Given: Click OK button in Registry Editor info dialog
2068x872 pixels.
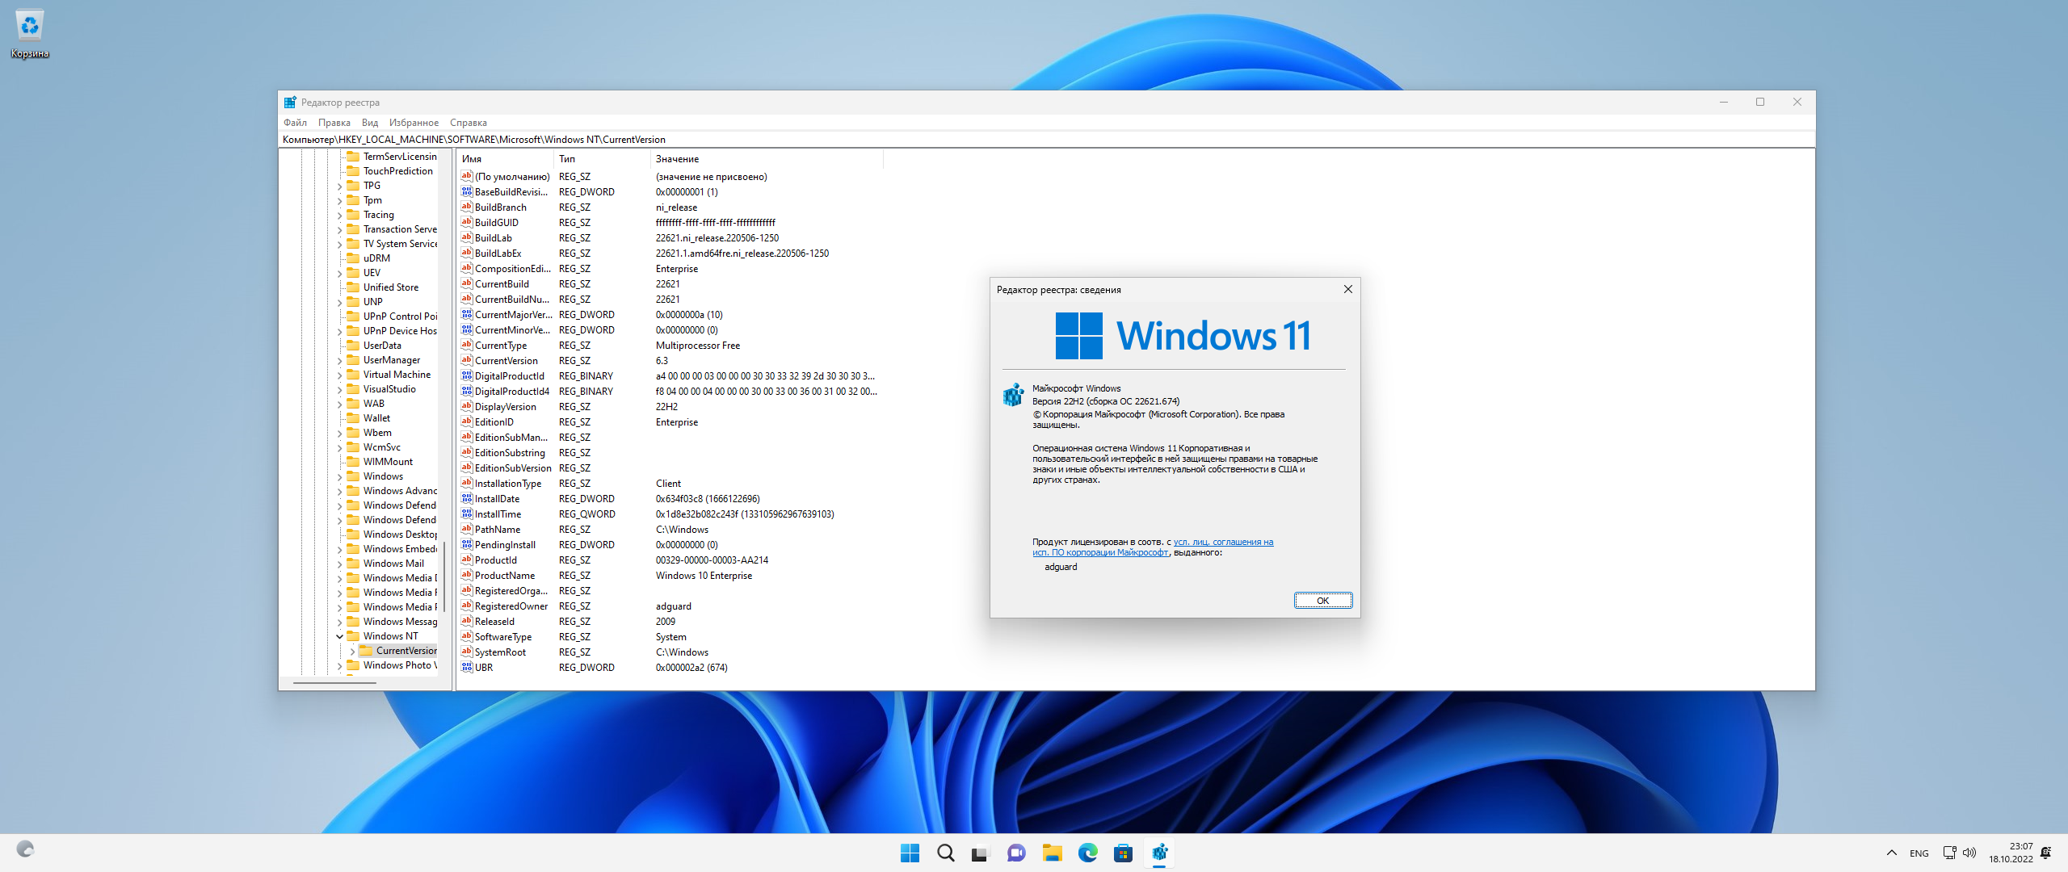Looking at the screenshot, I should pos(1319,599).
